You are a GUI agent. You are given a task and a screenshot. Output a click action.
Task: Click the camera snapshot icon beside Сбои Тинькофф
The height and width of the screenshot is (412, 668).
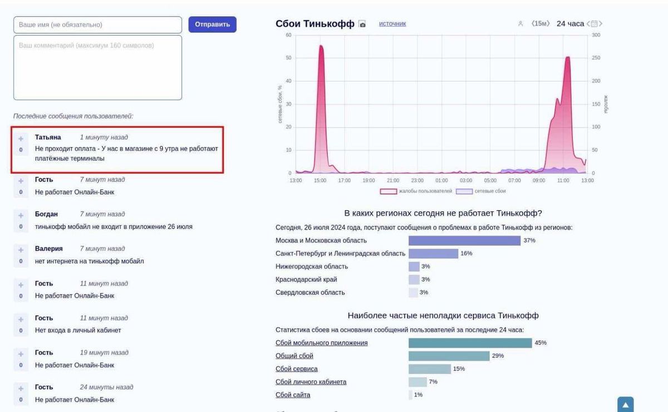pyautogui.click(x=362, y=24)
